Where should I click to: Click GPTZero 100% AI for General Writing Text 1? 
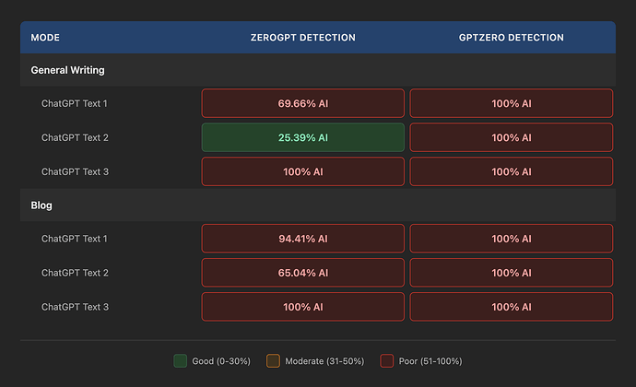(511, 103)
